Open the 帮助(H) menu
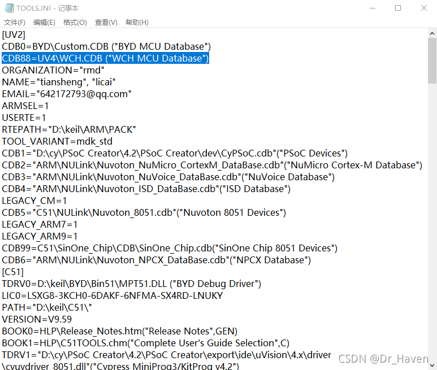 tap(137, 22)
